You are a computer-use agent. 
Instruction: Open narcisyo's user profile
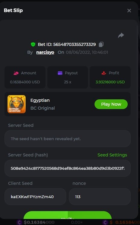(x=45, y=52)
